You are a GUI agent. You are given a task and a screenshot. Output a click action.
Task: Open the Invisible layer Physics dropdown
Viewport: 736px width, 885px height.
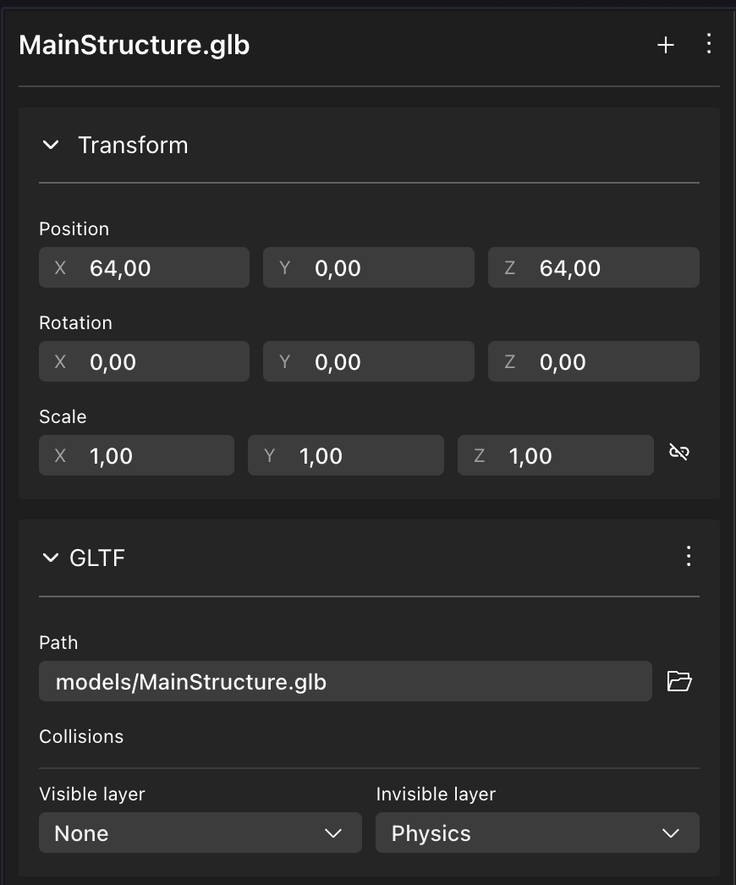click(537, 833)
